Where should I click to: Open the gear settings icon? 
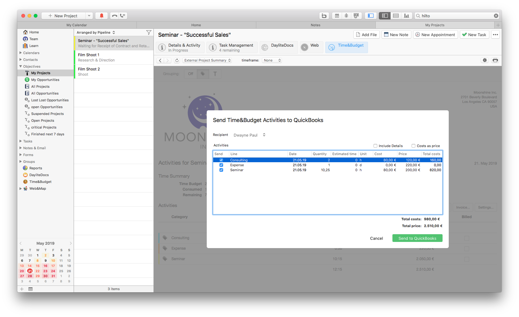click(485, 60)
